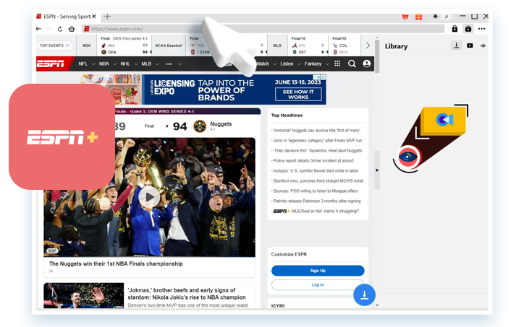Open the shopping cart icon
516x327 pixels.
coord(405,17)
